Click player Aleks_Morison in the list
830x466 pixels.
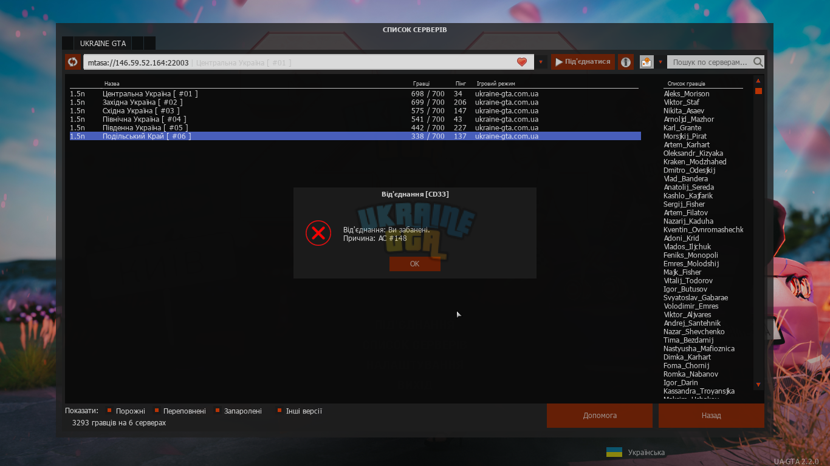(x=687, y=93)
